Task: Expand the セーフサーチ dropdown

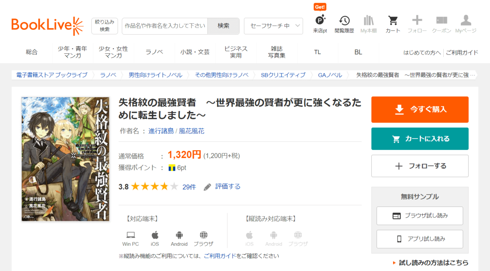Action: pyautogui.click(x=273, y=26)
